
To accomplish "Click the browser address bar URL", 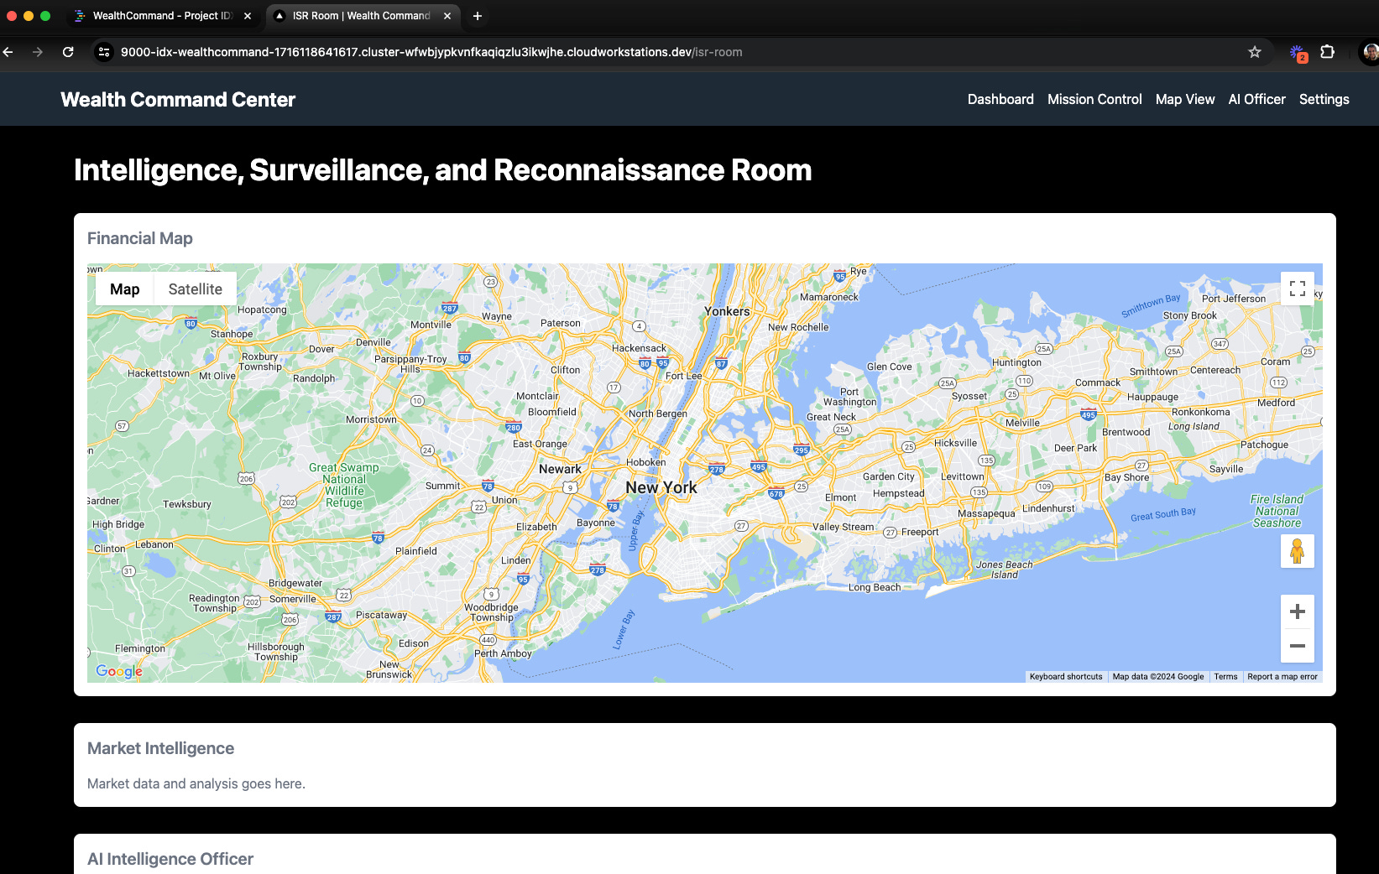I will click(x=431, y=52).
